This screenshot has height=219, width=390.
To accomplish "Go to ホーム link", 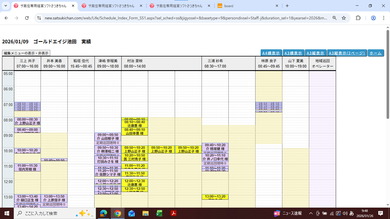I will [375, 53].
